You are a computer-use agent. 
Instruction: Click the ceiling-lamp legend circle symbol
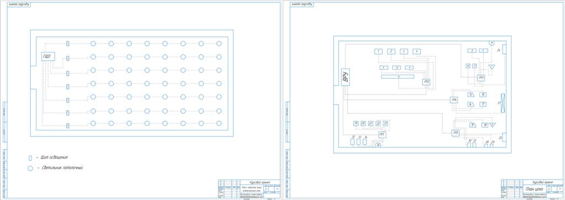30,168
